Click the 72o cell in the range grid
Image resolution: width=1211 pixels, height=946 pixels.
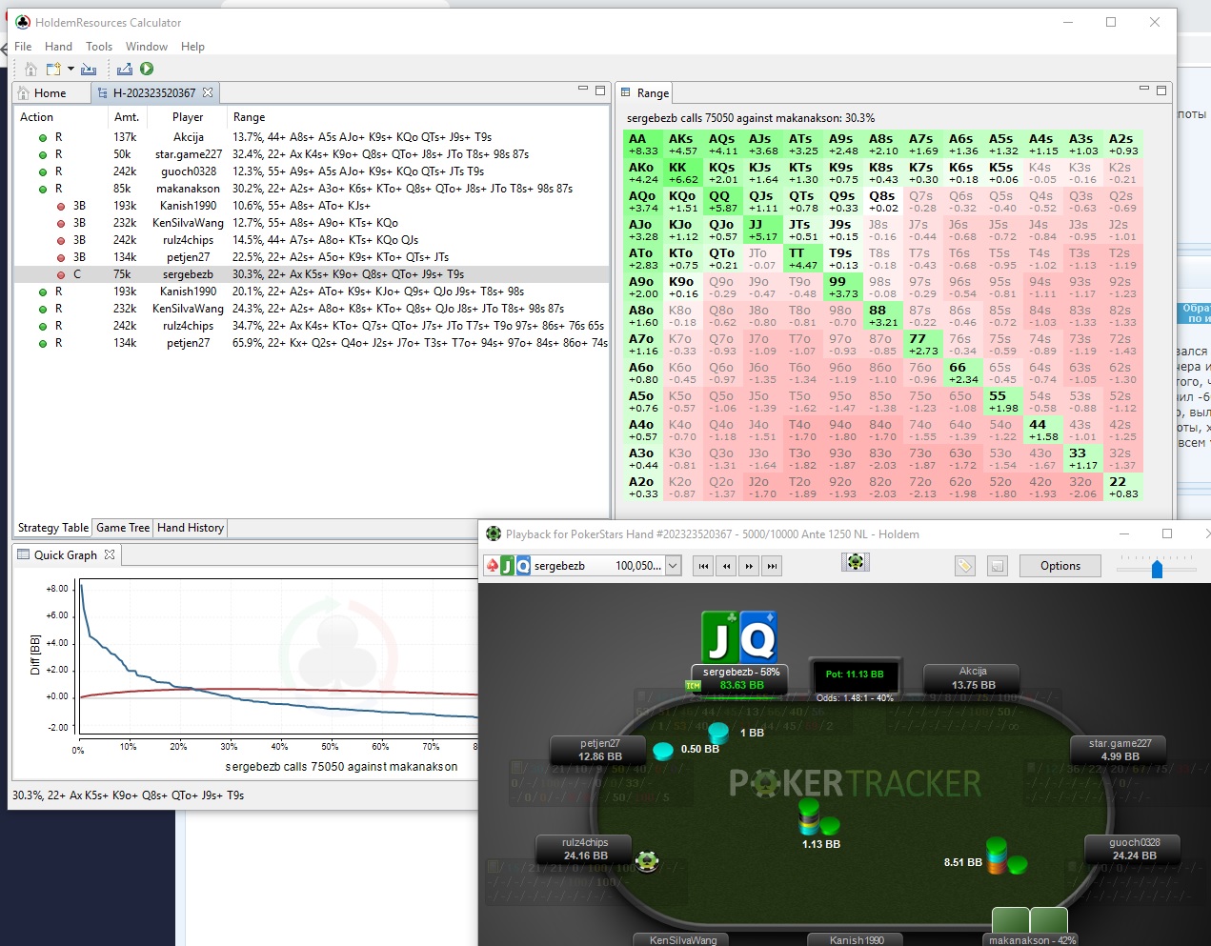923,488
